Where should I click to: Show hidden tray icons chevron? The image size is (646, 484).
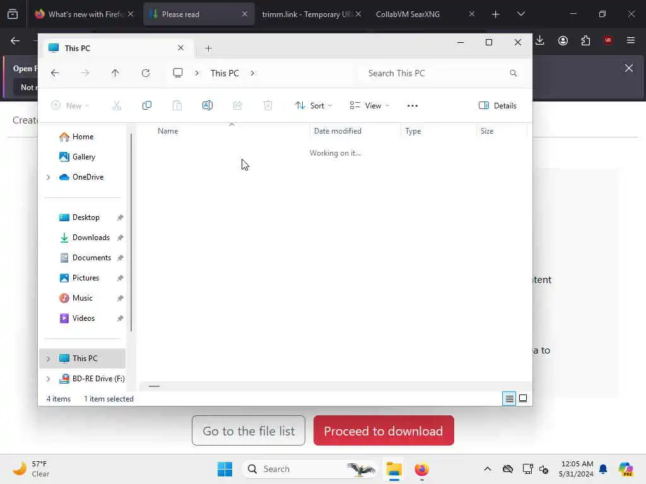pos(488,469)
